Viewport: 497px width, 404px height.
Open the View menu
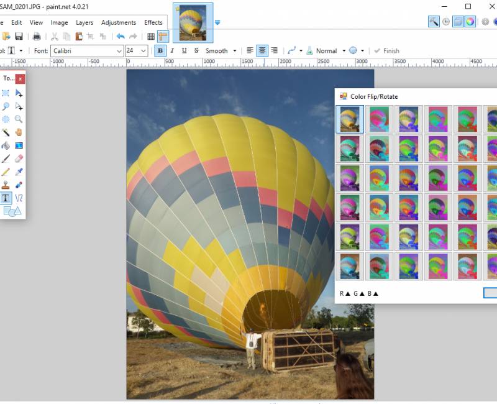click(36, 22)
